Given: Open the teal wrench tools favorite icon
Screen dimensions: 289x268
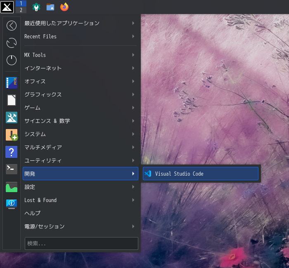Looking at the screenshot, I should [12, 118].
